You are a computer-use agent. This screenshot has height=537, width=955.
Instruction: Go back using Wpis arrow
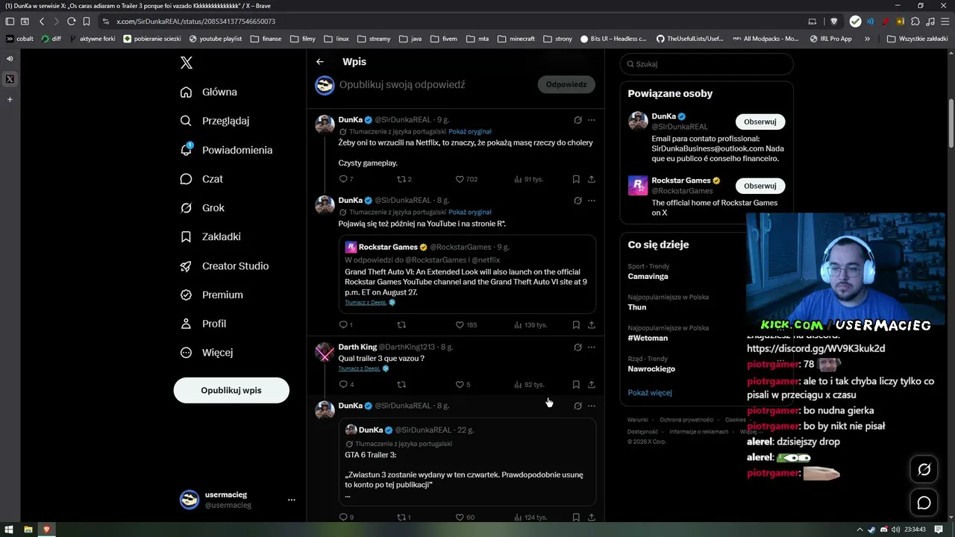click(x=320, y=62)
